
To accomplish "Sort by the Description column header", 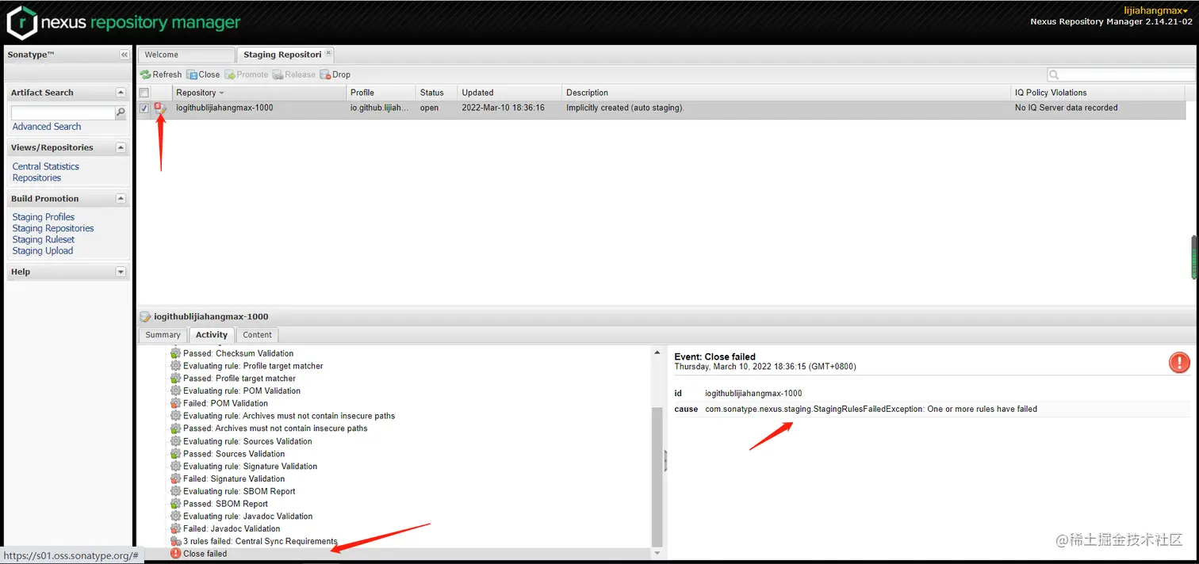I will click(x=787, y=93).
